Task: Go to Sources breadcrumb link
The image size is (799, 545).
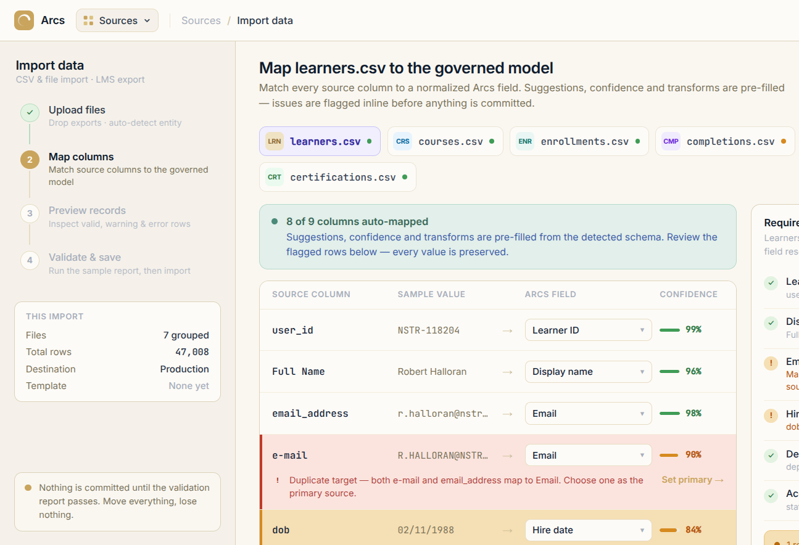Action: coord(201,20)
